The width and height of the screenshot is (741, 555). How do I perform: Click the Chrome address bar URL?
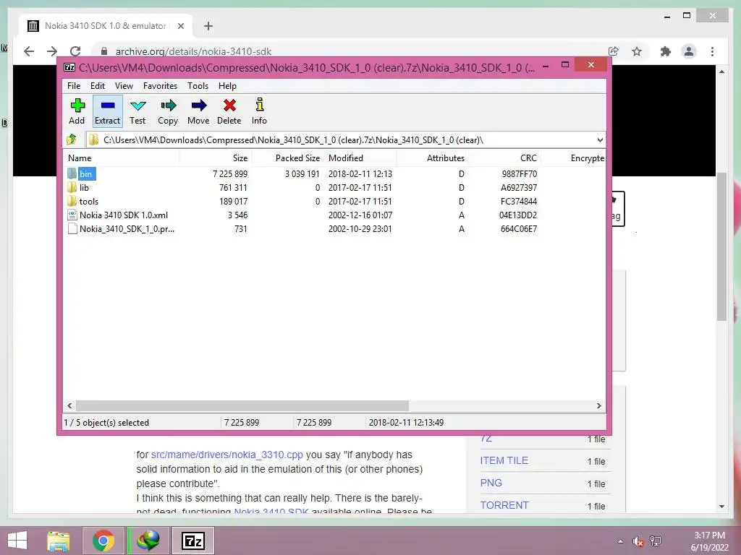click(x=193, y=51)
